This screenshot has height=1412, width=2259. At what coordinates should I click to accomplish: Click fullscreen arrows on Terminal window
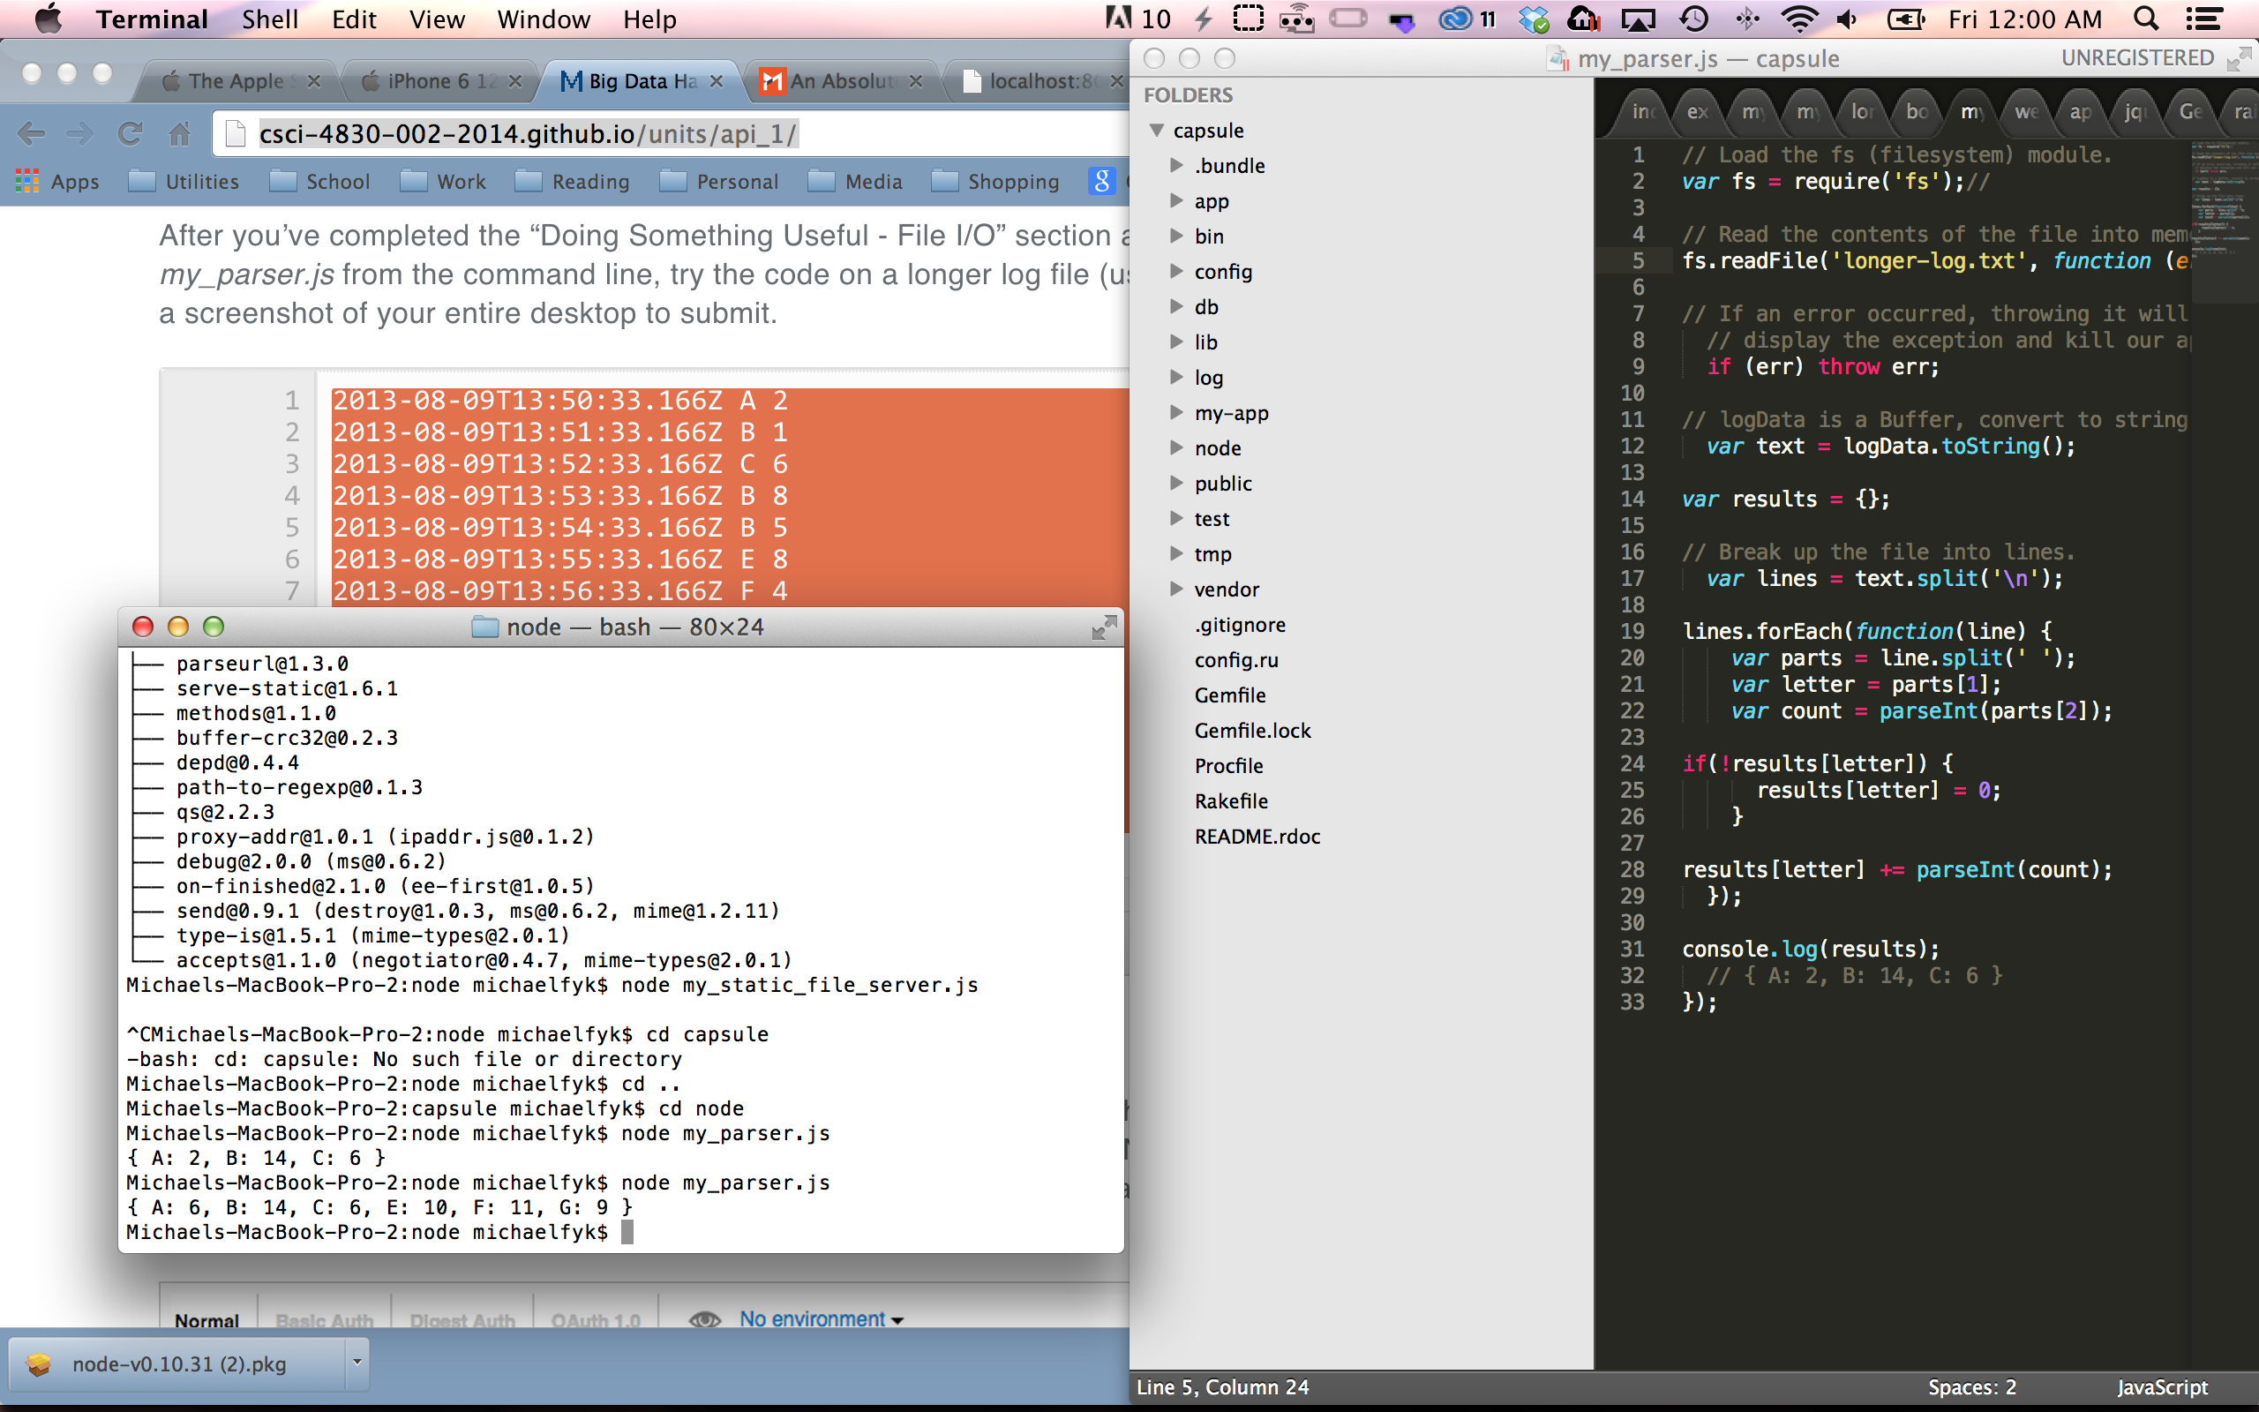[1103, 627]
